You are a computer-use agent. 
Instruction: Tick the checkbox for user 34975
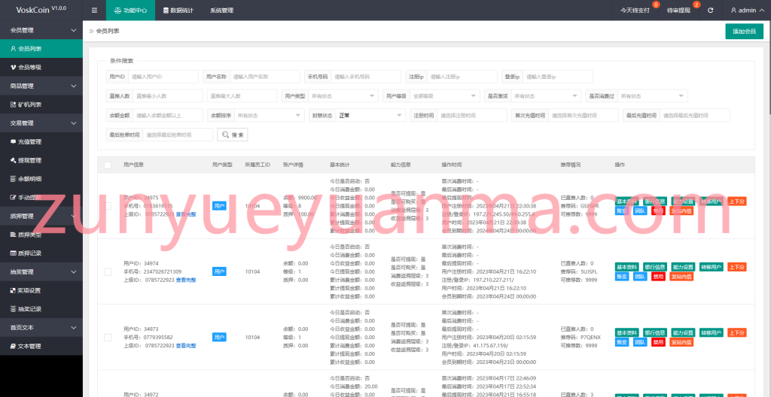pos(108,206)
